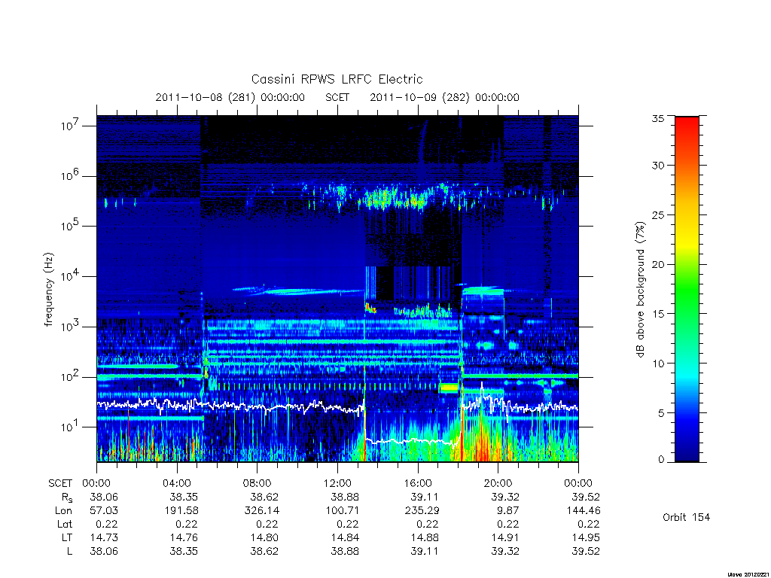Image resolution: width=771 pixels, height=578 pixels.
Task: Click the frequency (Hz) axis title
Action: click(x=48, y=290)
